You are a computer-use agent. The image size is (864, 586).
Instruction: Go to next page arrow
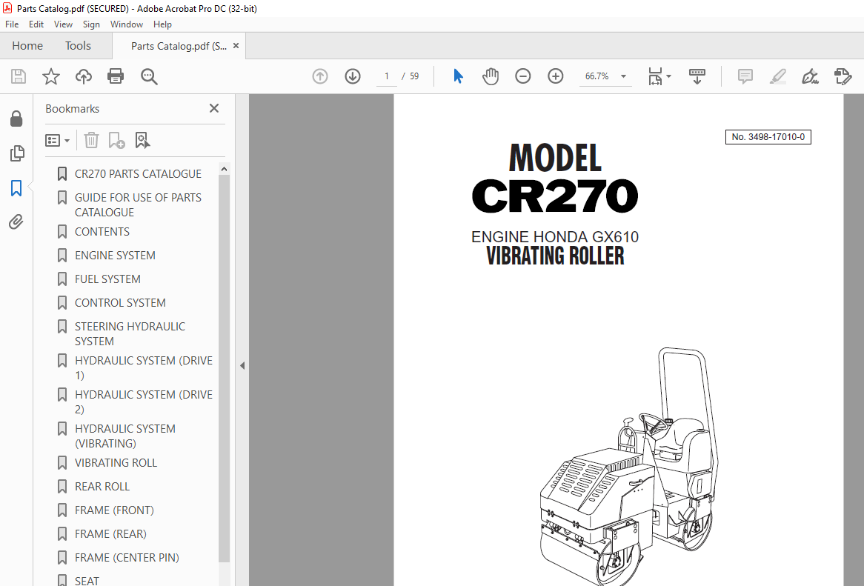click(353, 76)
